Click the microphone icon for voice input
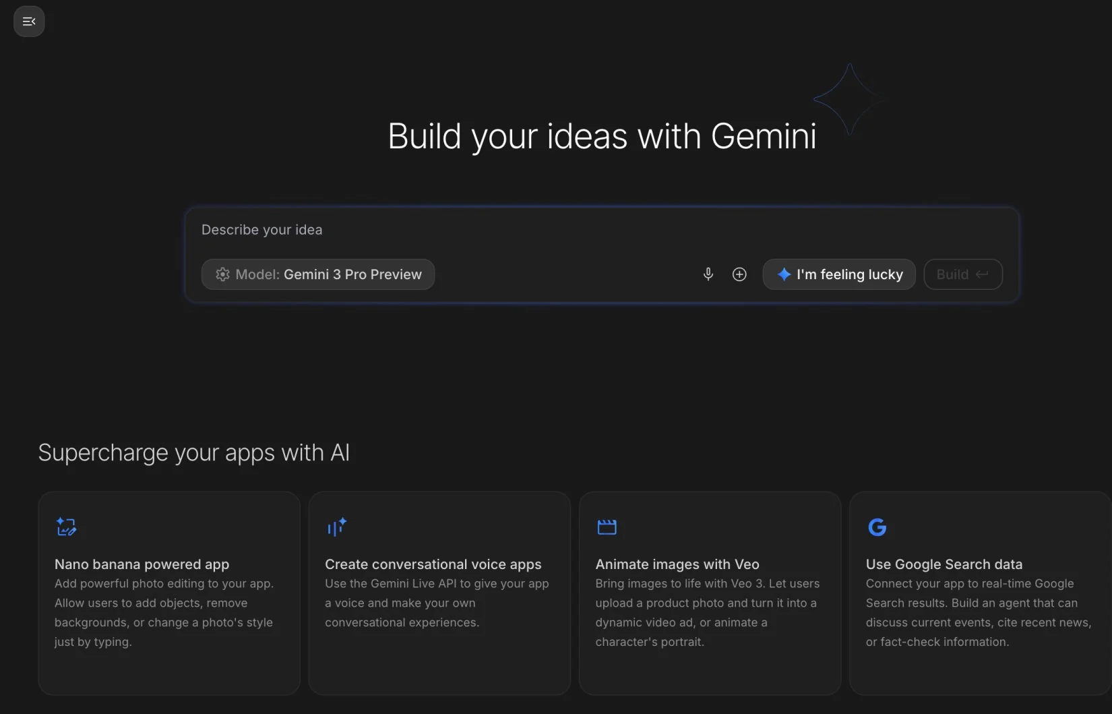Viewport: 1112px width, 714px height. click(708, 274)
